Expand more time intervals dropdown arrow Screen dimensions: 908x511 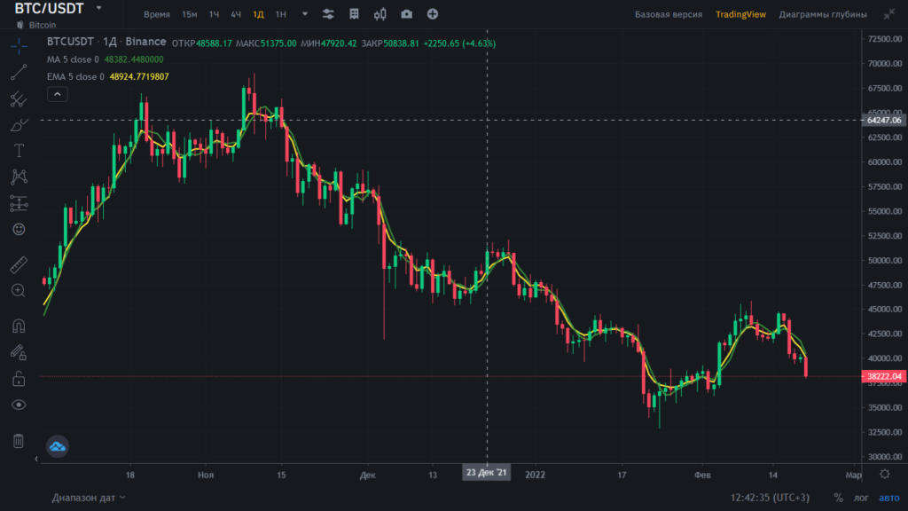pos(305,14)
